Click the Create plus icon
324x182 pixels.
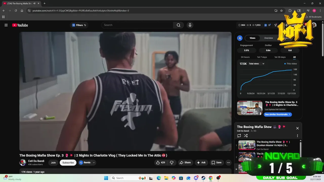(286, 25)
